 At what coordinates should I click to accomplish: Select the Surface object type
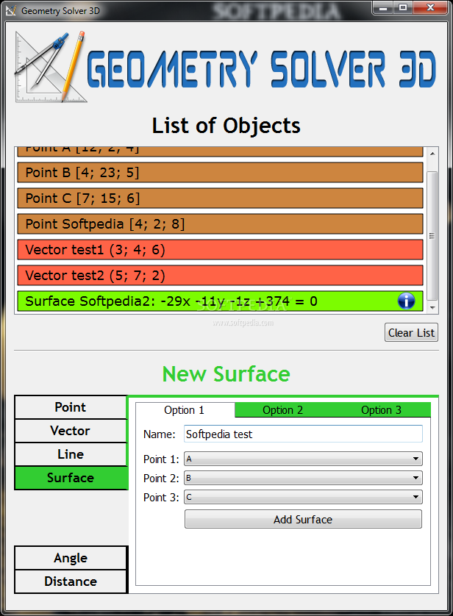pos(71,478)
